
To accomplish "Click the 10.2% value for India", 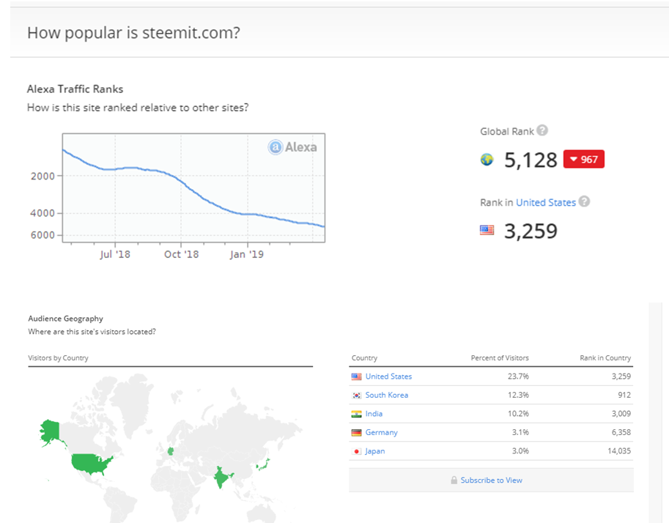I will click(x=518, y=413).
